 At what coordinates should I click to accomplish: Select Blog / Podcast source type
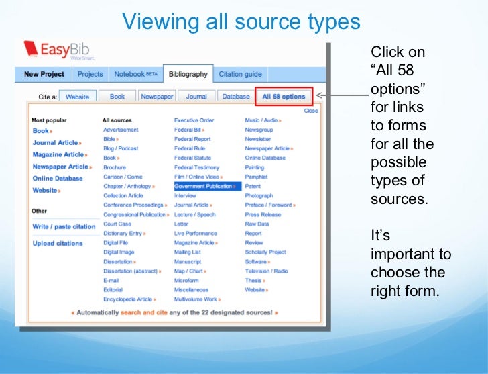[121, 148]
